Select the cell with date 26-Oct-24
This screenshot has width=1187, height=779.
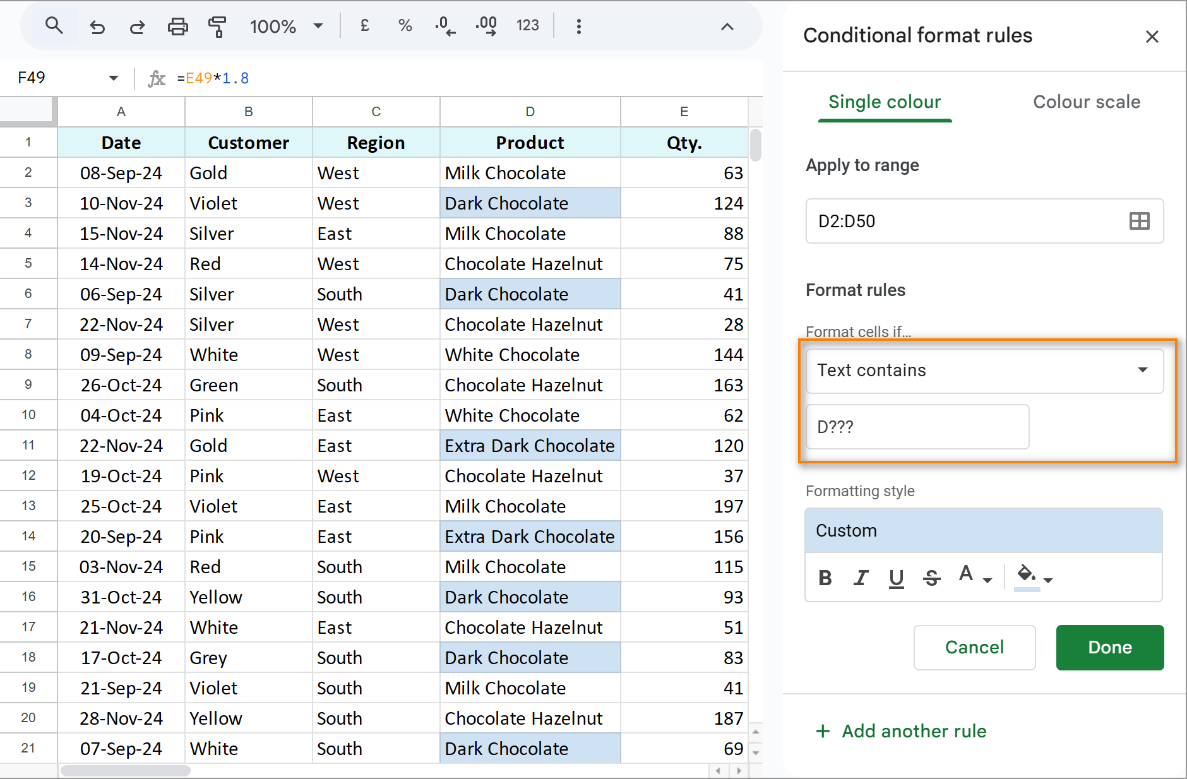tap(121, 385)
